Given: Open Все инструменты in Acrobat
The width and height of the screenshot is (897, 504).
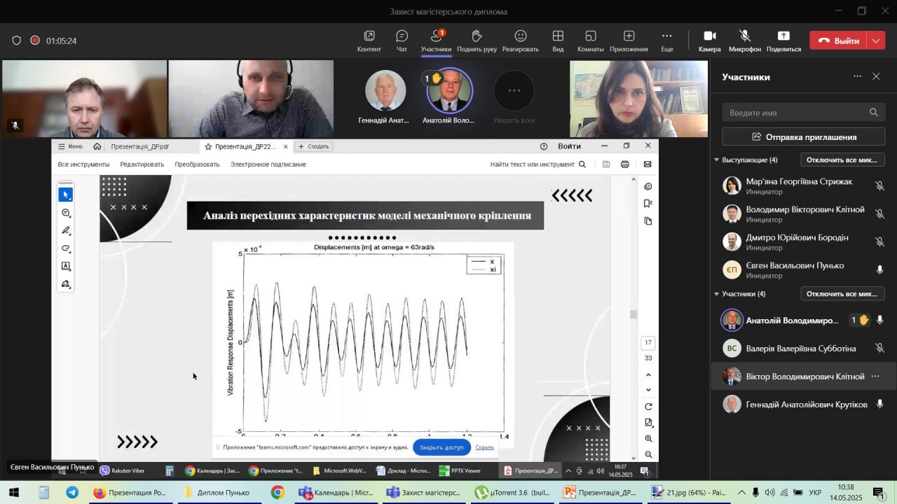Looking at the screenshot, I should (x=83, y=164).
